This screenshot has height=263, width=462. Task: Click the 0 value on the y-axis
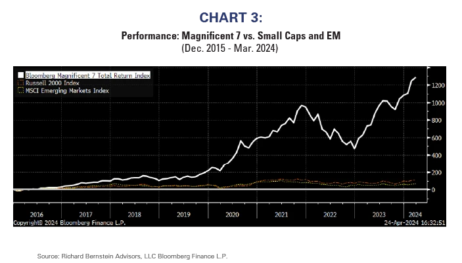click(x=434, y=190)
